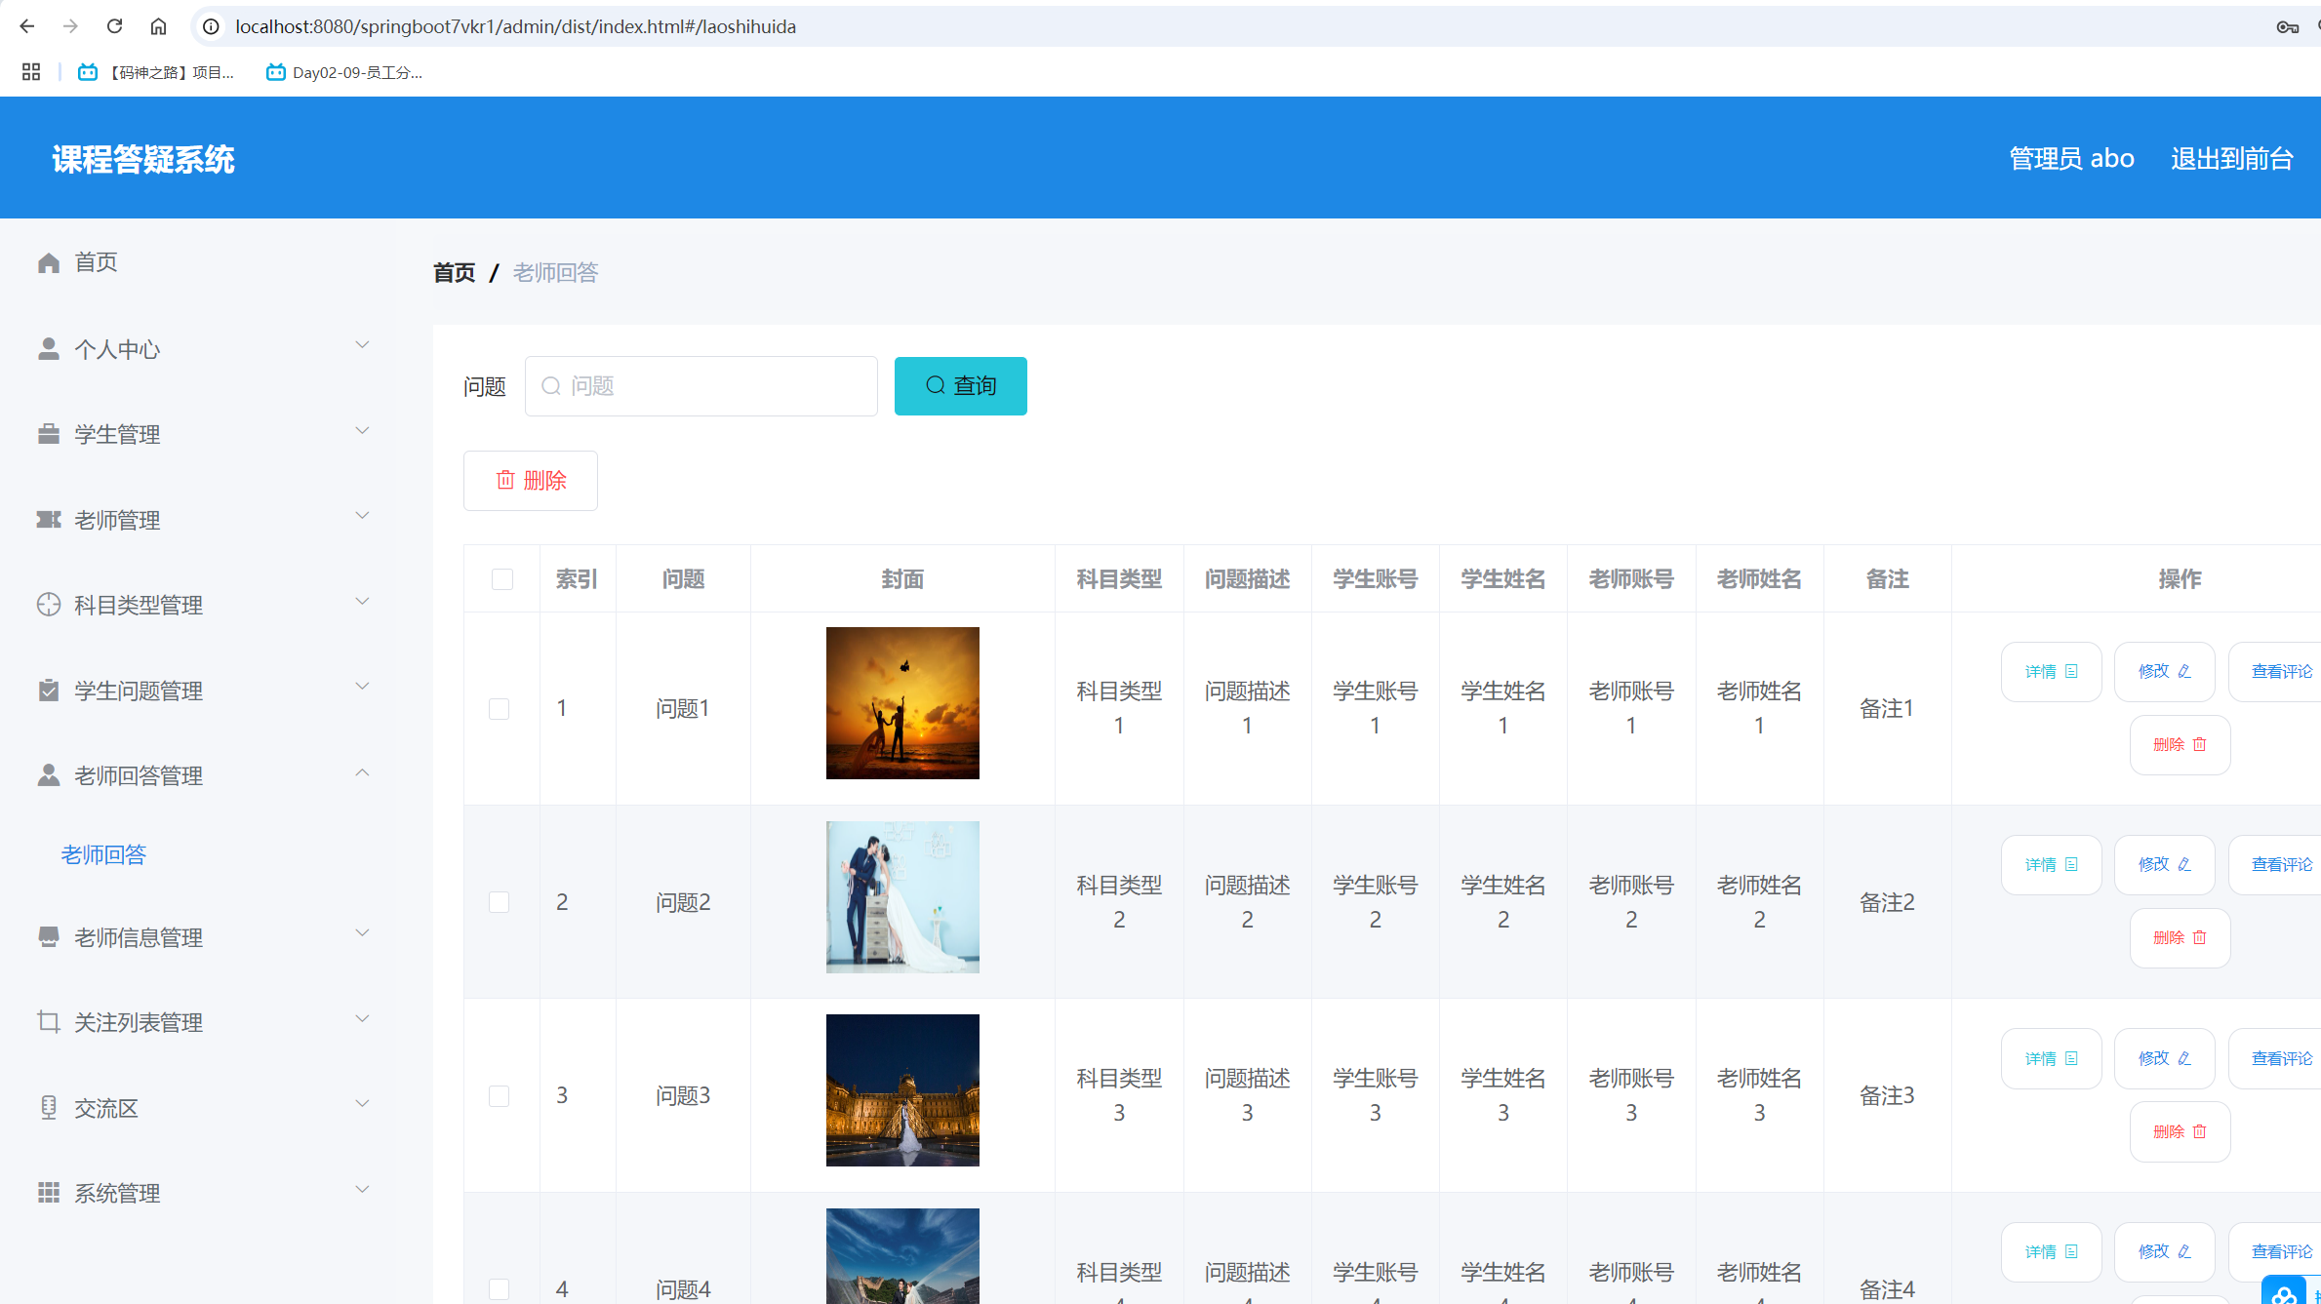The height and width of the screenshot is (1304, 2321).
Task: Toggle the select-all checkbox in table header
Action: coord(502,579)
